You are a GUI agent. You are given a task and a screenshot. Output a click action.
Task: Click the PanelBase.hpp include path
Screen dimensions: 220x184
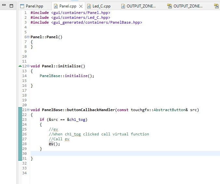click(97, 22)
